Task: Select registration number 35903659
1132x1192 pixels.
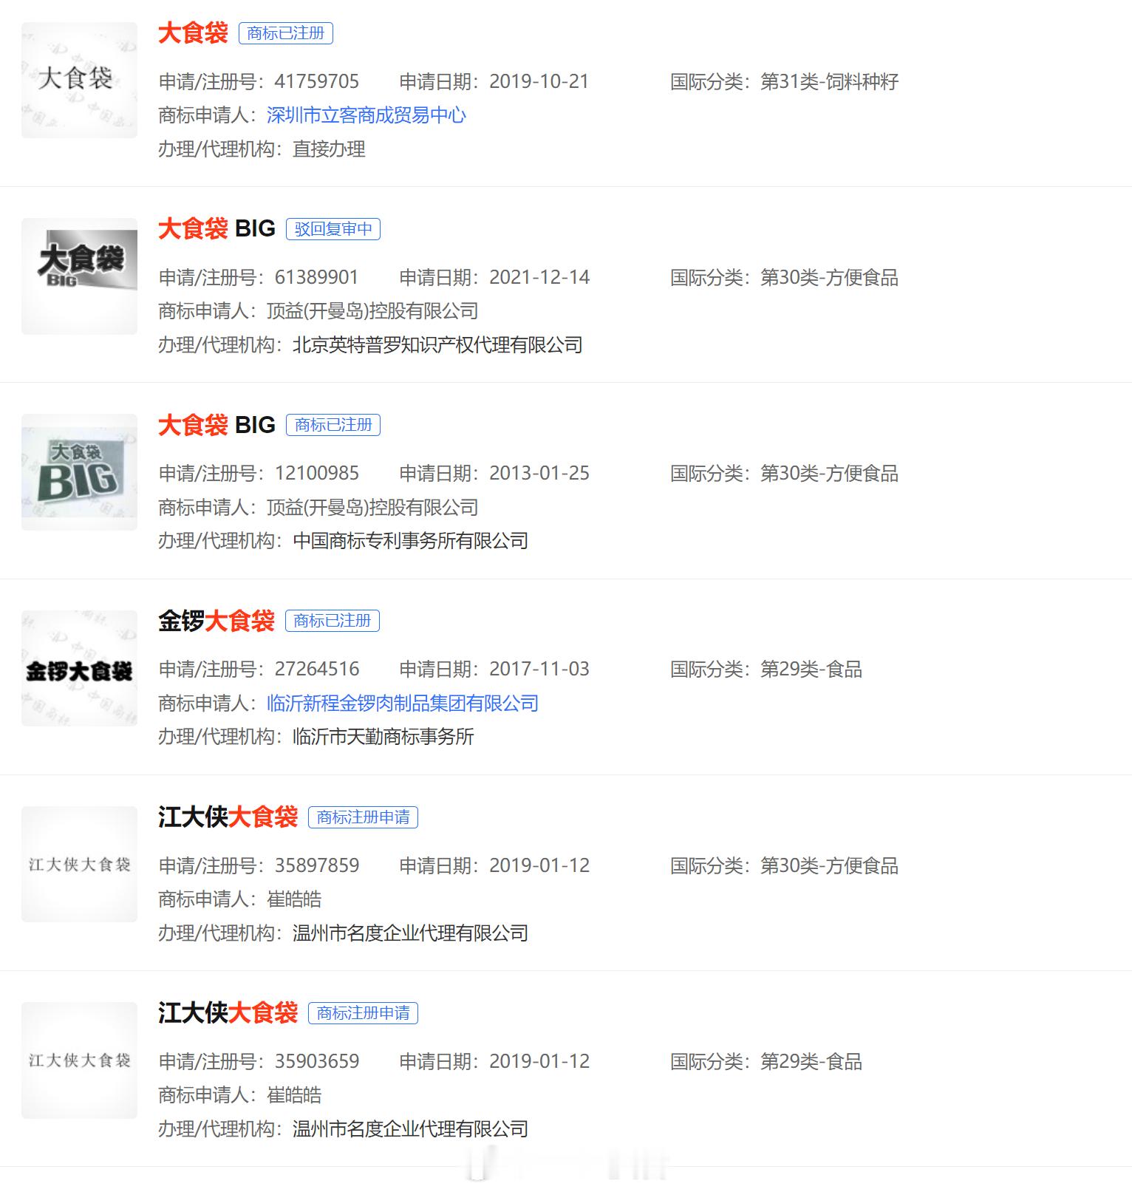Action: click(317, 1061)
